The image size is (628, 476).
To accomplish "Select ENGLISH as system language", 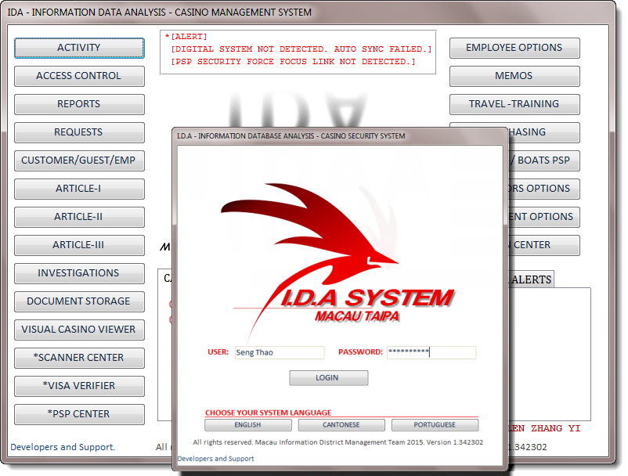I will [x=248, y=425].
